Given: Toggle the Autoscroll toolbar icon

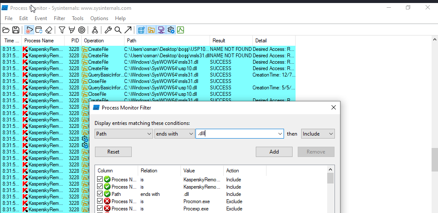Looking at the screenshot, I should click(x=39, y=30).
